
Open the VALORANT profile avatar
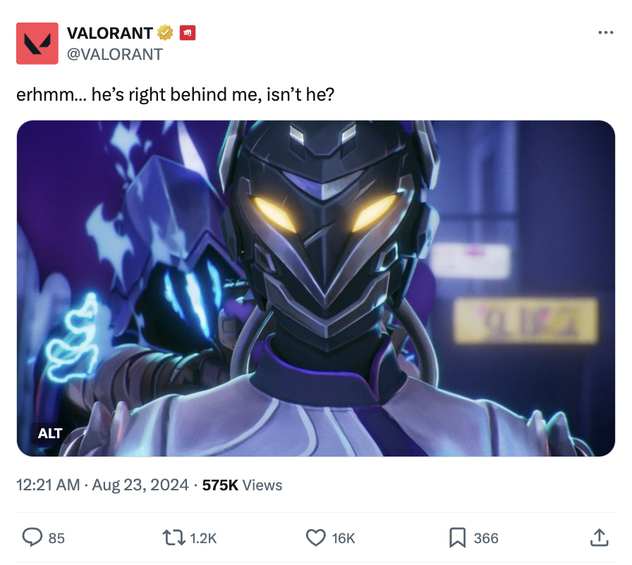(x=37, y=44)
